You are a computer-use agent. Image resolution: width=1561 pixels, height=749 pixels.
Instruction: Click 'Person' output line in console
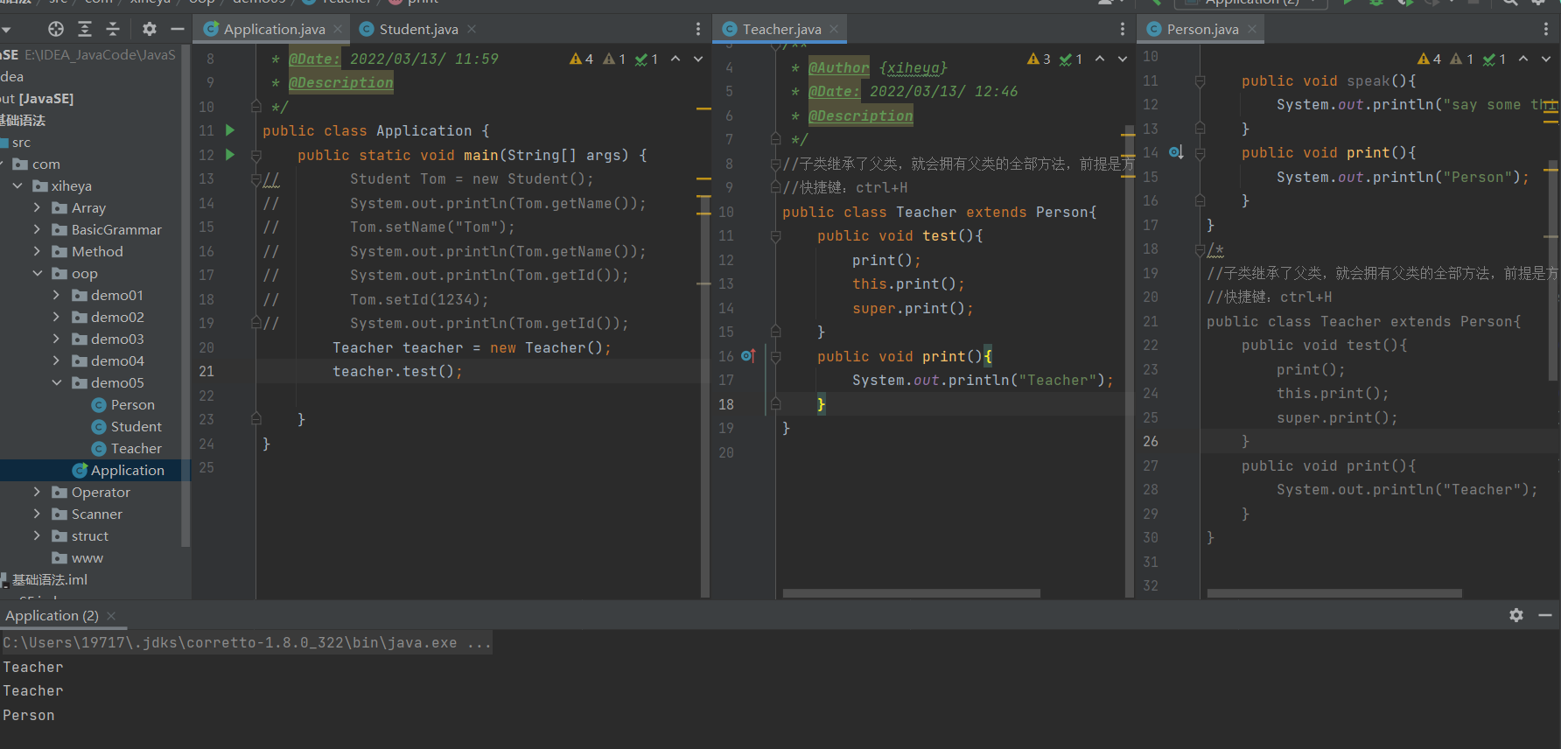click(x=29, y=715)
